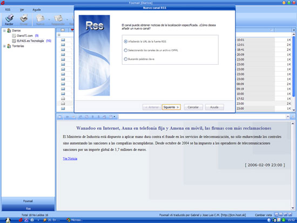Click the Siguiente button
The image size is (297, 223).
(x=171, y=107)
